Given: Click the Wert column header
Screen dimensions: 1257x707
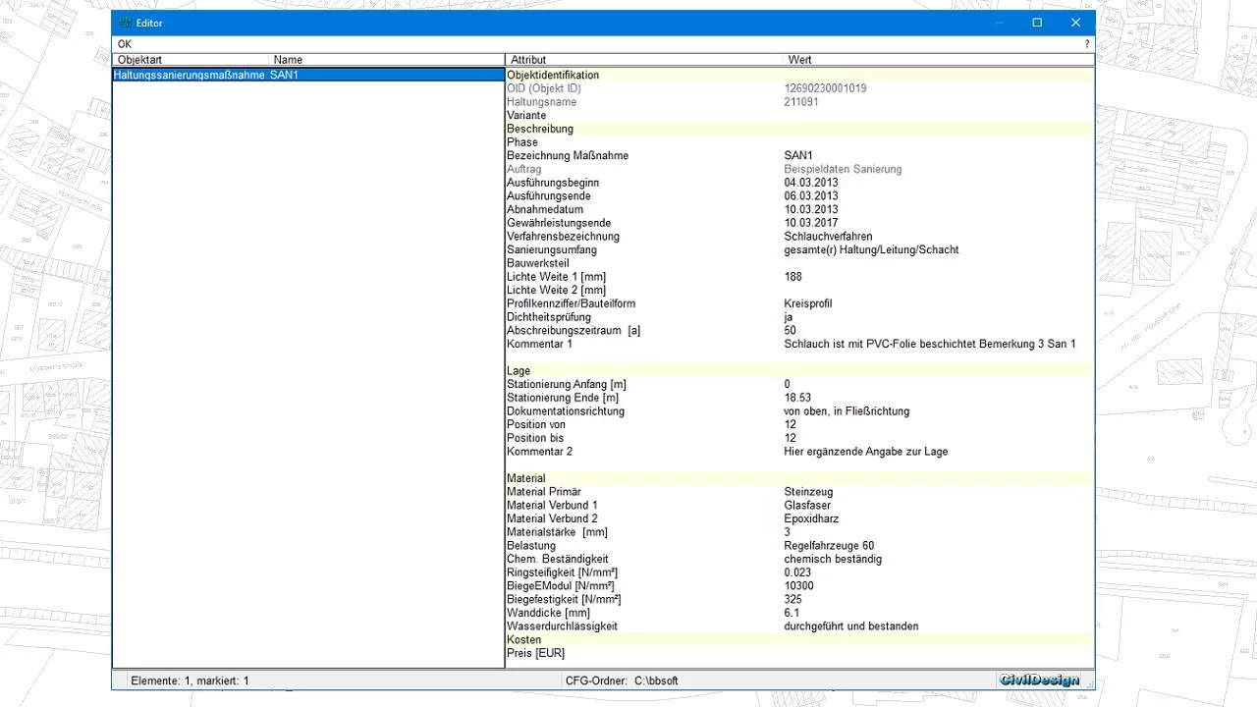Looking at the screenshot, I should pyautogui.click(x=938, y=60).
